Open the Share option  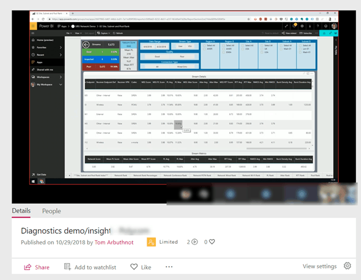coord(36,267)
